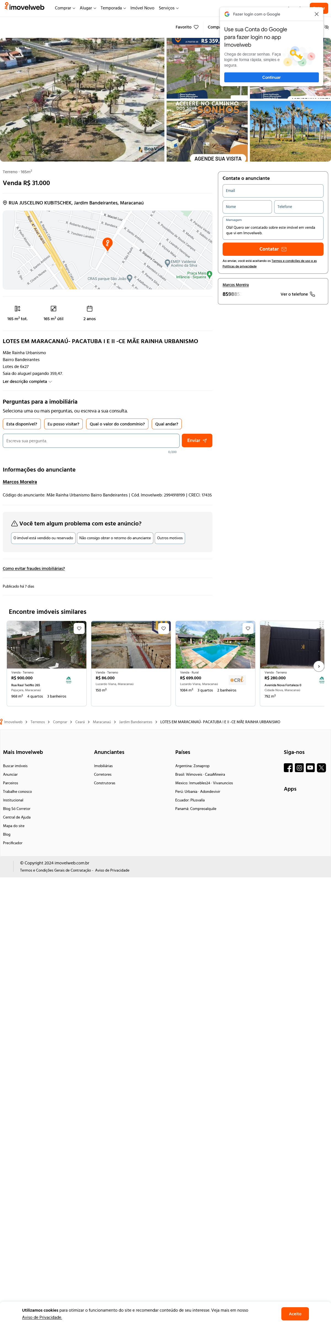Open Marcos Moreira under Informações do anunciante

(x=20, y=482)
